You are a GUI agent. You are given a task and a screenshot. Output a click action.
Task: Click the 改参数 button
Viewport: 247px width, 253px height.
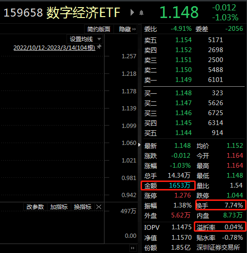(35, 207)
